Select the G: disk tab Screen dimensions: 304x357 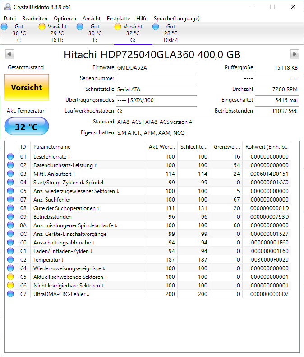click(133, 33)
